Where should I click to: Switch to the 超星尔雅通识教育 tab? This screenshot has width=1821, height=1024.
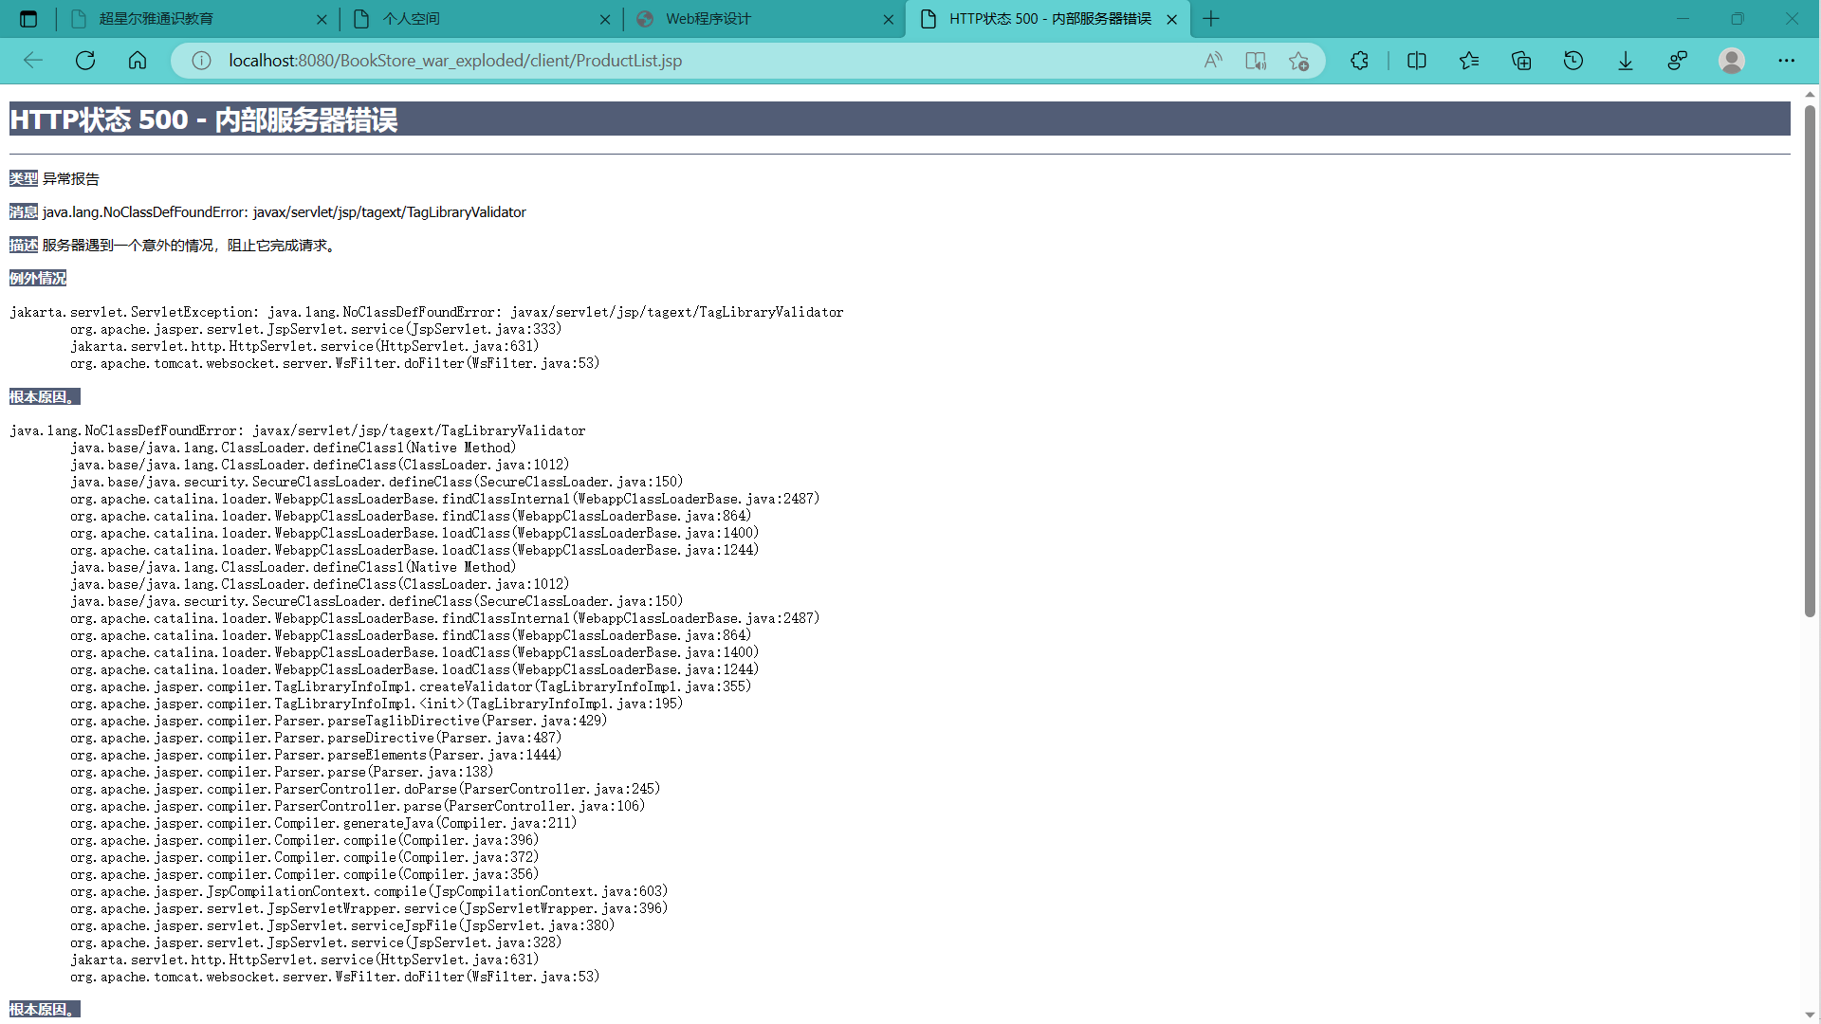(190, 19)
